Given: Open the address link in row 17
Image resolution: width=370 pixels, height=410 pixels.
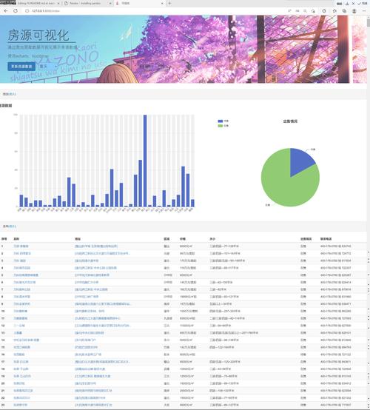Looking at the screenshot, I should 102,362.
